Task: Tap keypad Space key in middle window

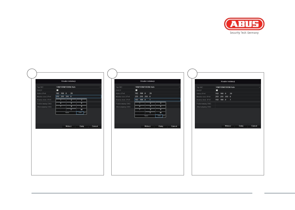Action: click(146, 116)
